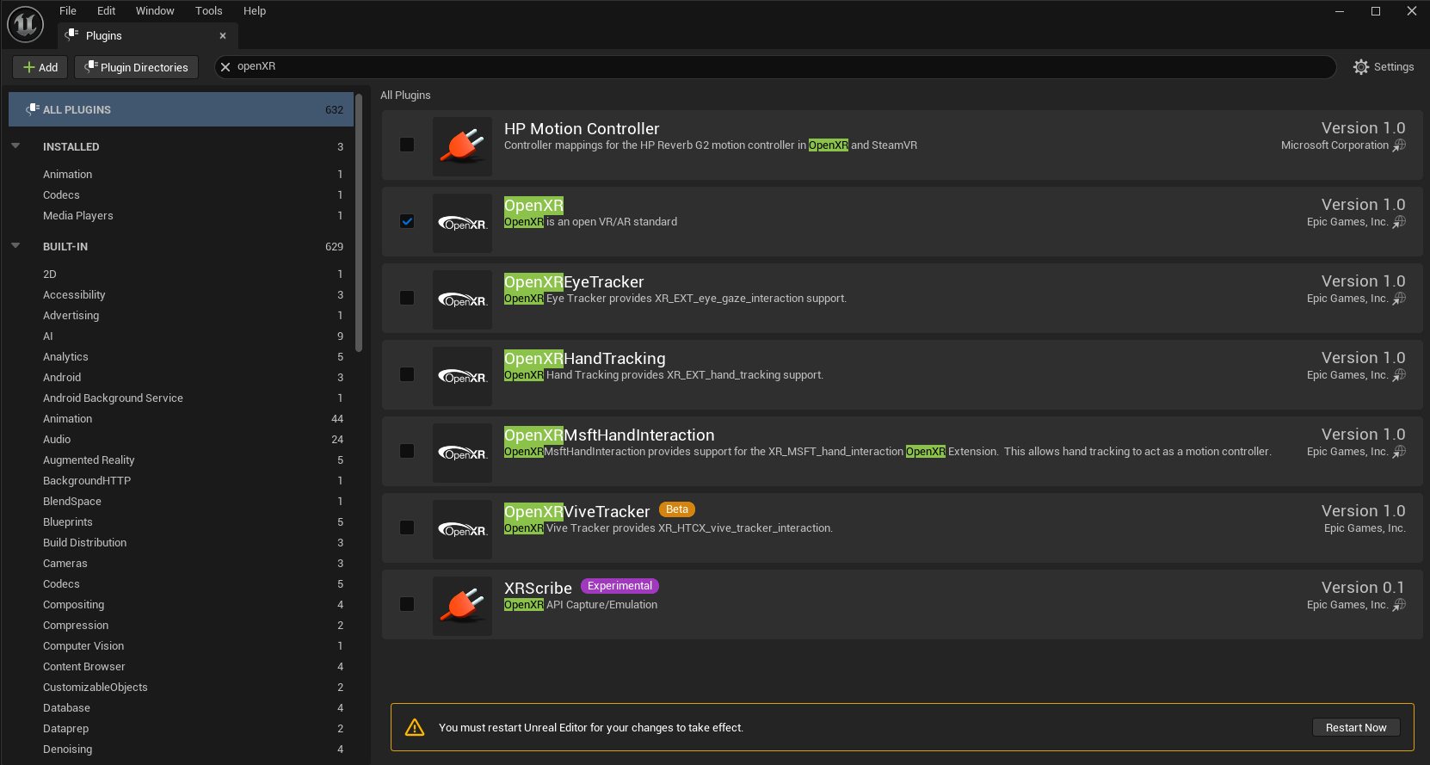Click the Unreal Engine logo icon
This screenshot has width=1430, height=765.
(25, 24)
